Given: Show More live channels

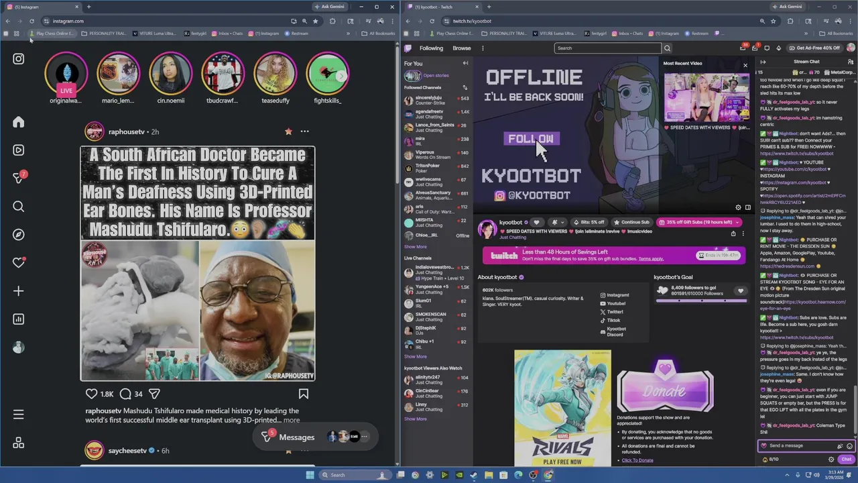Looking at the screenshot, I should coord(415,356).
